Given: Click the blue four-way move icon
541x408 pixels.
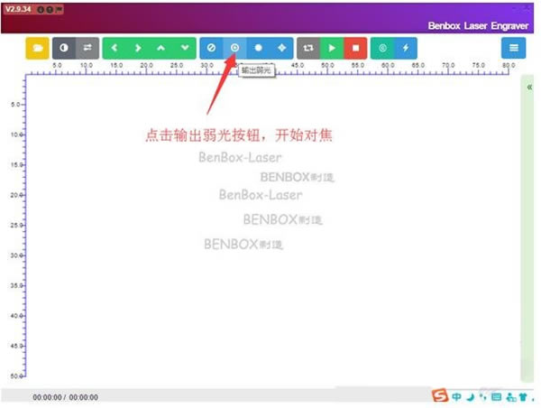Looking at the screenshot, I should point(282,48).
